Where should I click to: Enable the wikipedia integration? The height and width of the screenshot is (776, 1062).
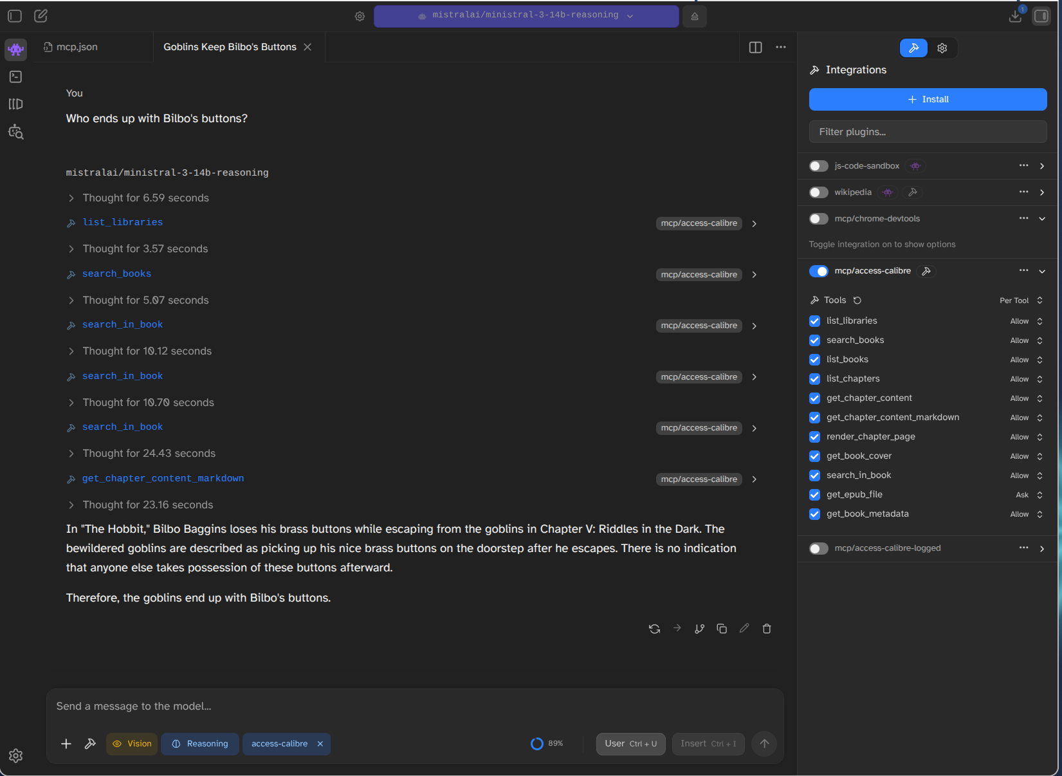click(818, 192)
